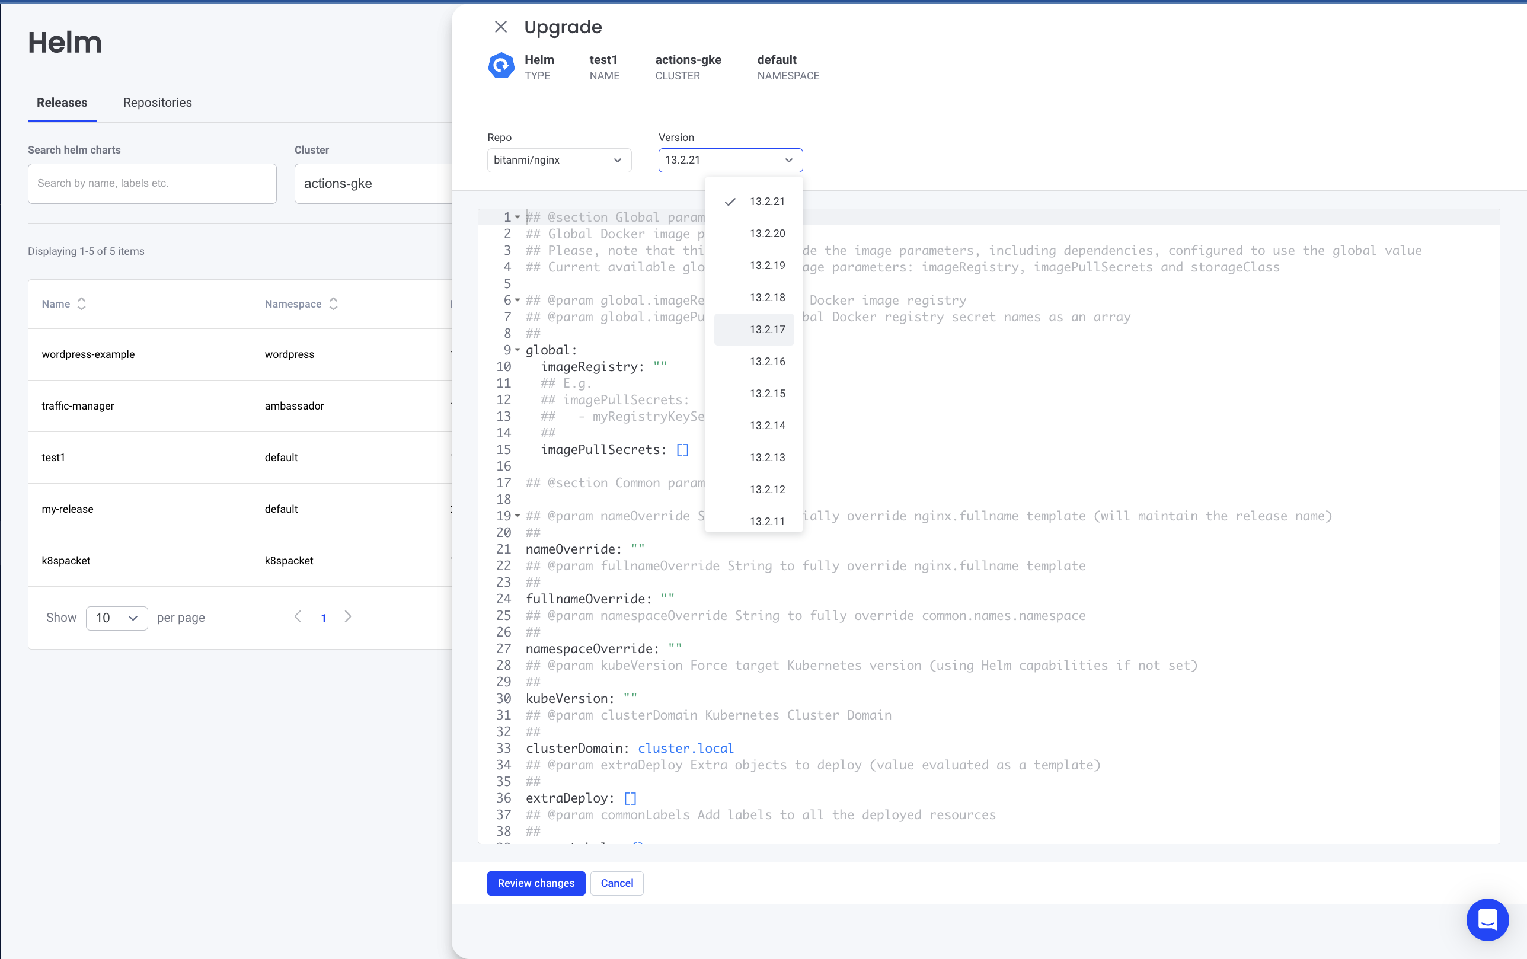Screen dimensions: 1527x959
Task: Collapse code fold arrow at line 6
Action: (x=517, y=300)
